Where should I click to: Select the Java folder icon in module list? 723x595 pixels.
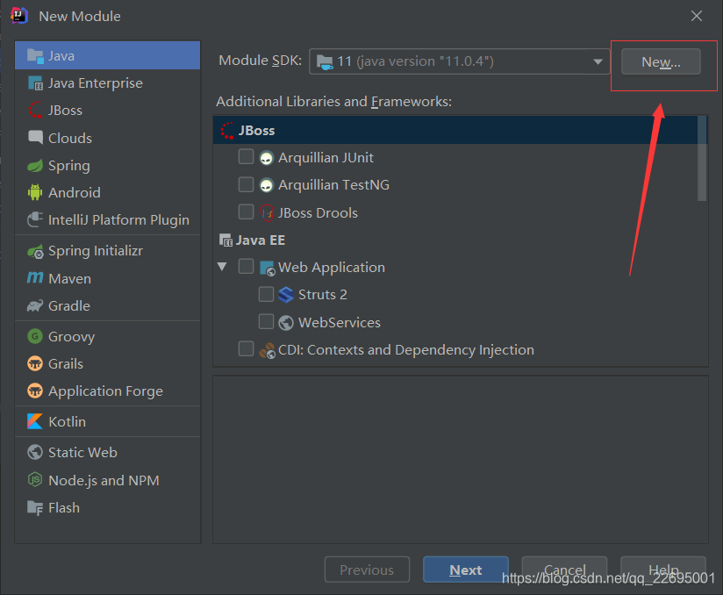click(x=35, y=56)
